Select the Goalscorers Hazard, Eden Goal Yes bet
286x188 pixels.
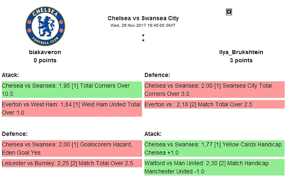click(71, 148)
